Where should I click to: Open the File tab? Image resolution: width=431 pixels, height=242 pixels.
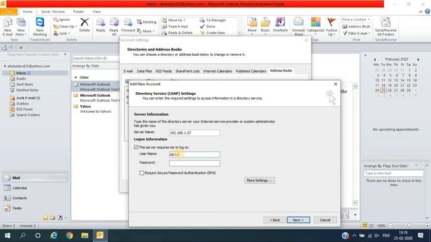pyautogui.click(x=9, y=12)
